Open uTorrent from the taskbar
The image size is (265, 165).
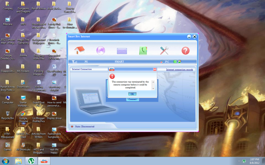tap(31, 161)
